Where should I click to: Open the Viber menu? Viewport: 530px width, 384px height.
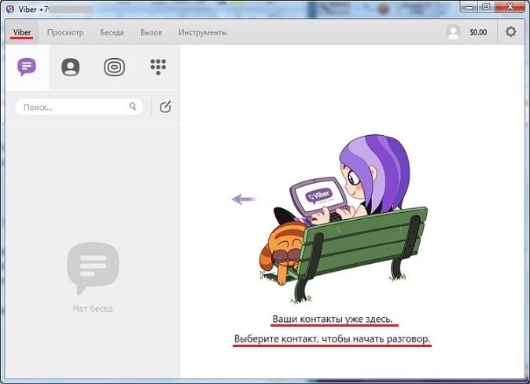[x=22, y=32]
